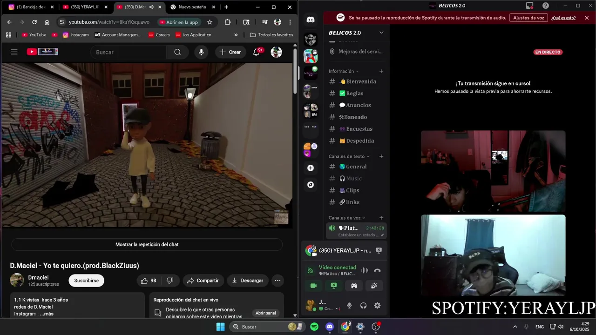Open Discord user settings gear

pyautogui.click(x=377, y=306)
